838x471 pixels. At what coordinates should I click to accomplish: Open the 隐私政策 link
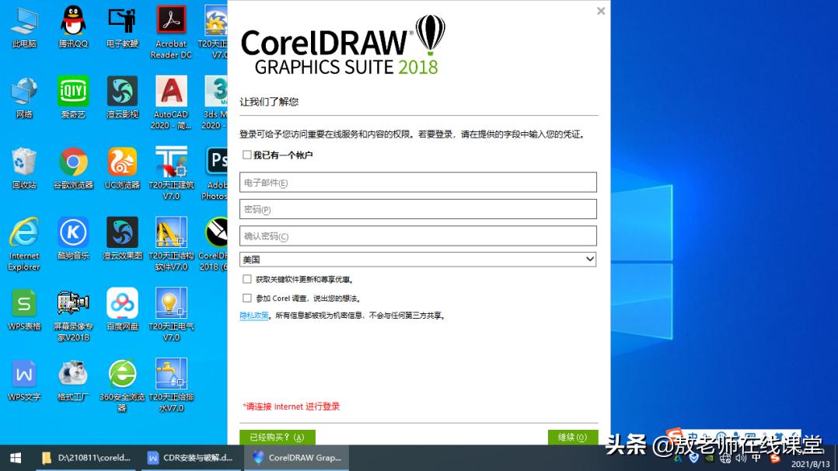pyautogui.click(x=254, y=315)
